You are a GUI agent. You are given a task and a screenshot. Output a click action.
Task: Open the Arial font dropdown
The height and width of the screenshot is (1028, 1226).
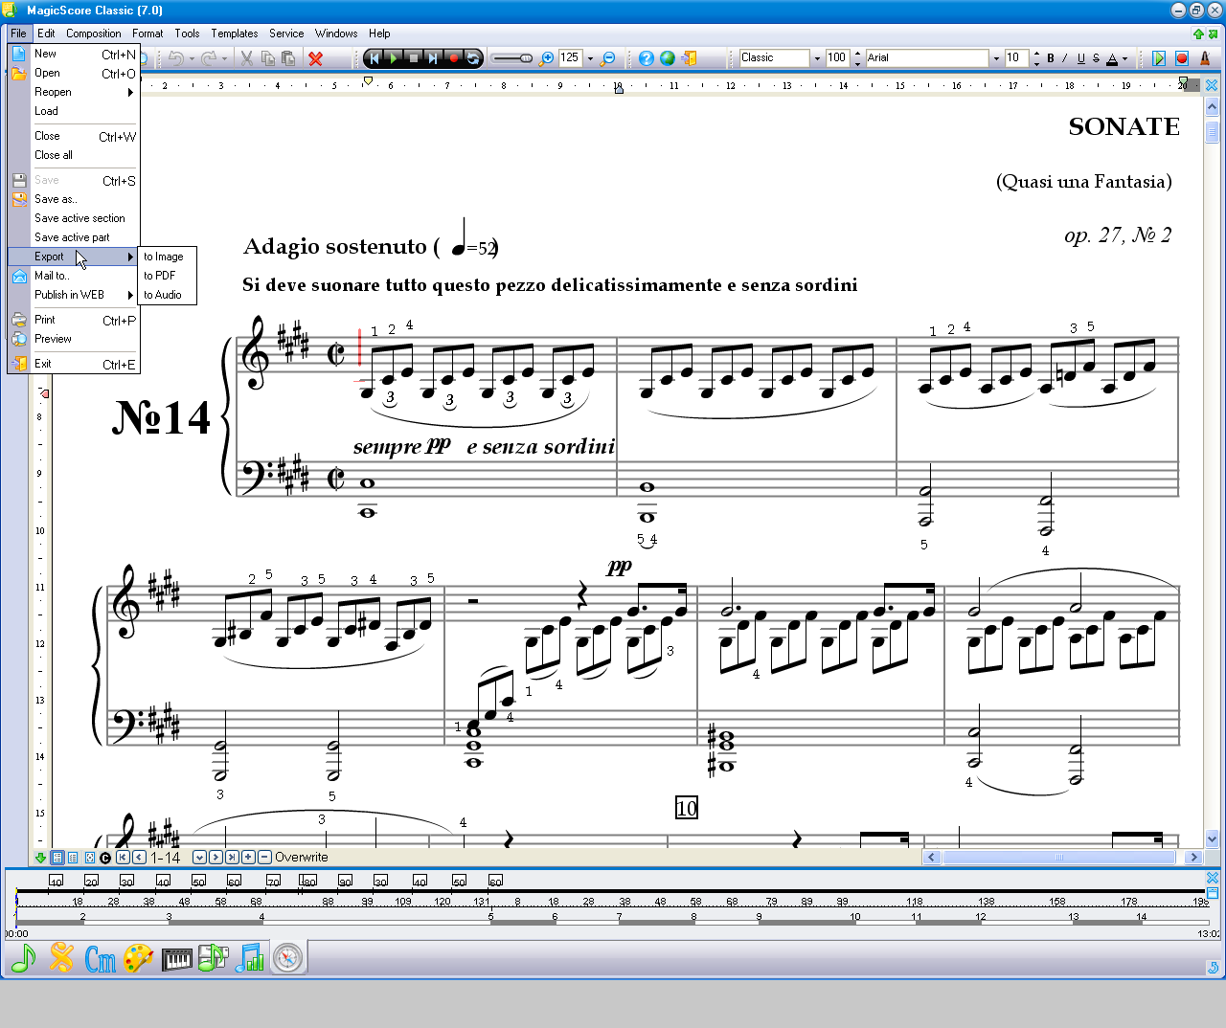996,58
